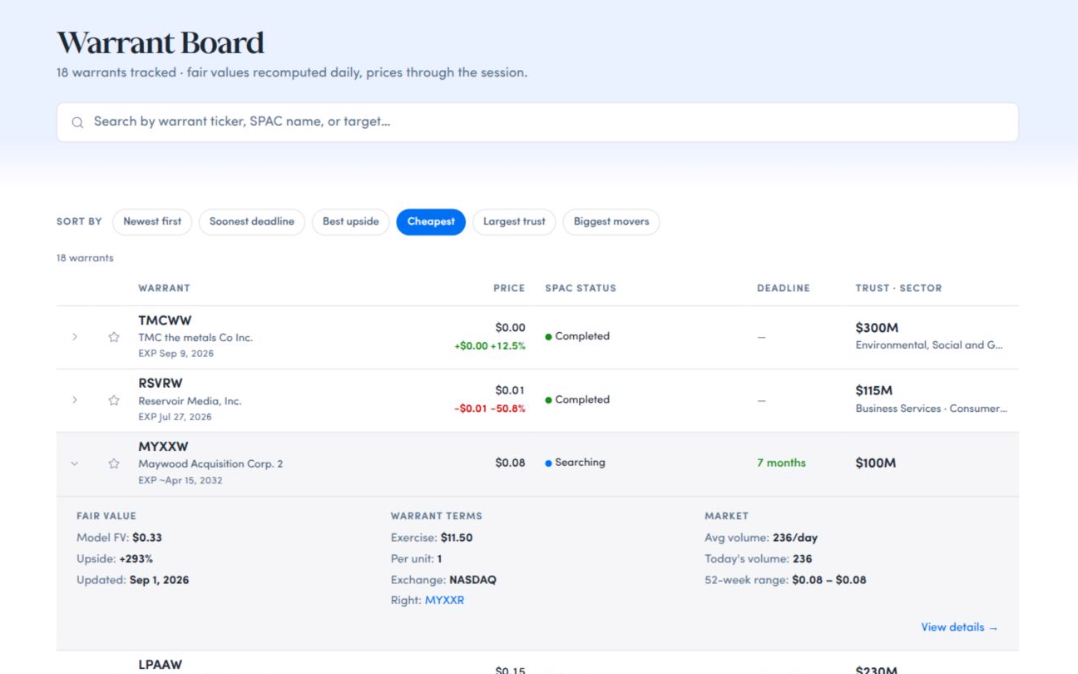Click the 7 months deadline
This screenshot has width=1078, height=674.
781,463
